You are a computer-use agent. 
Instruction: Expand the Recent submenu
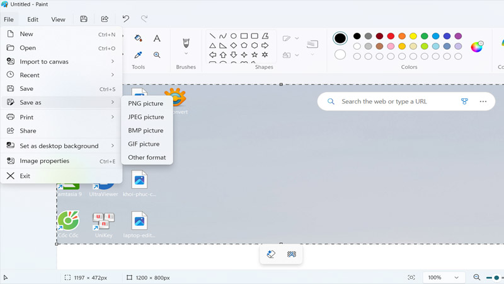point(61,75)
